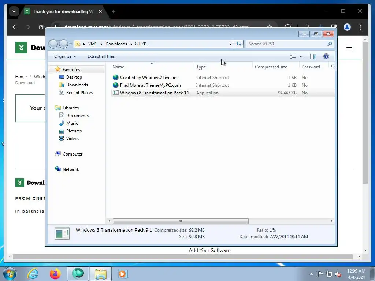Open the Organize dropdown menu
375x281 pixels.
(65, 56)
